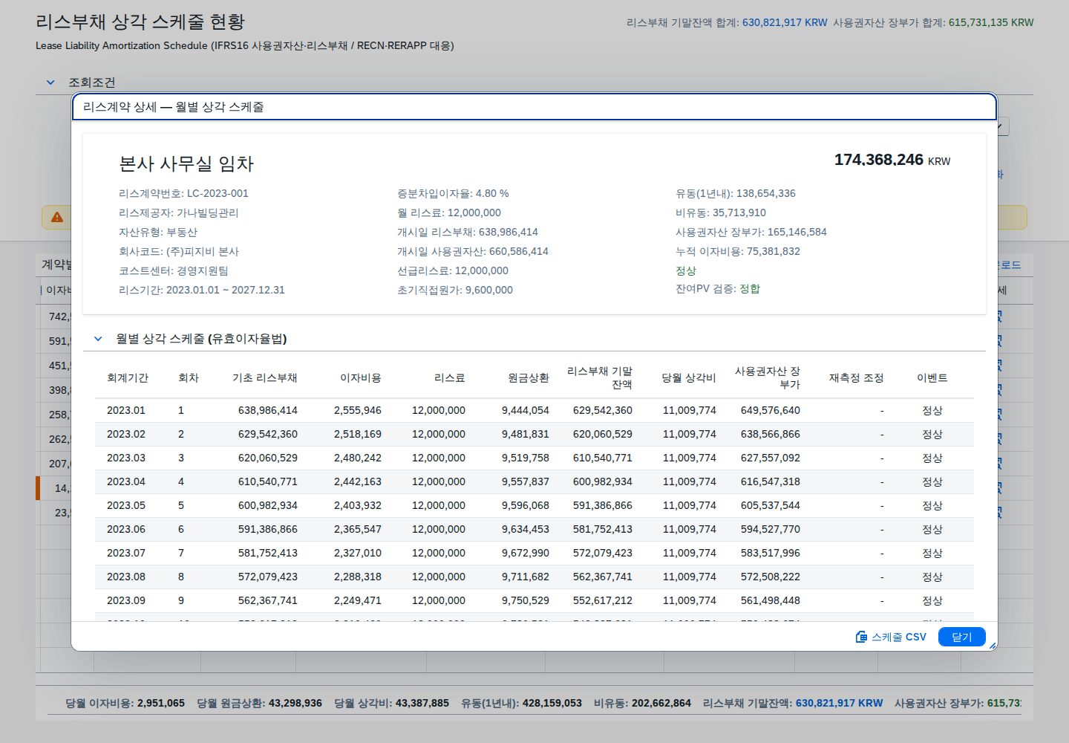This screenshot has width=1069, height=743.
Task: Click the 사용권자산 장부가 column header
Action: point(768,377)
